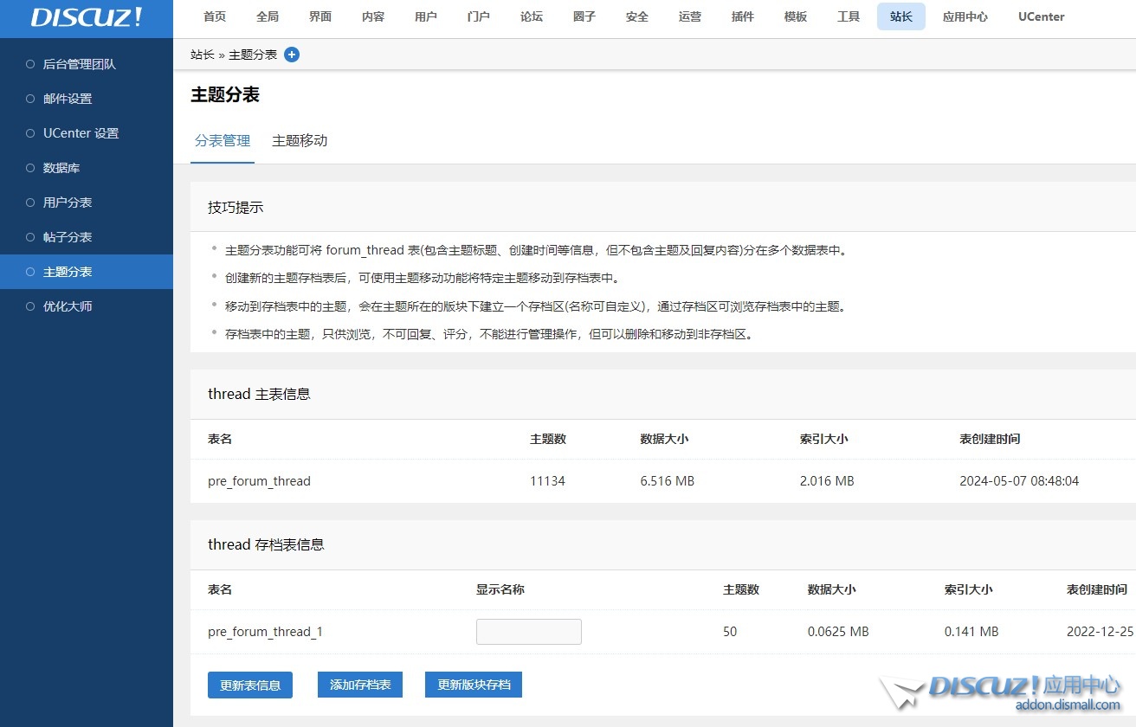
Task: Click the 站长 breadcrumb text
Action: (203, 55)
